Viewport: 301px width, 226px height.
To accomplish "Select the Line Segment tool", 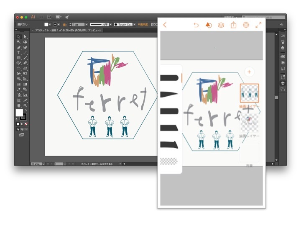I will coord(25,52).
